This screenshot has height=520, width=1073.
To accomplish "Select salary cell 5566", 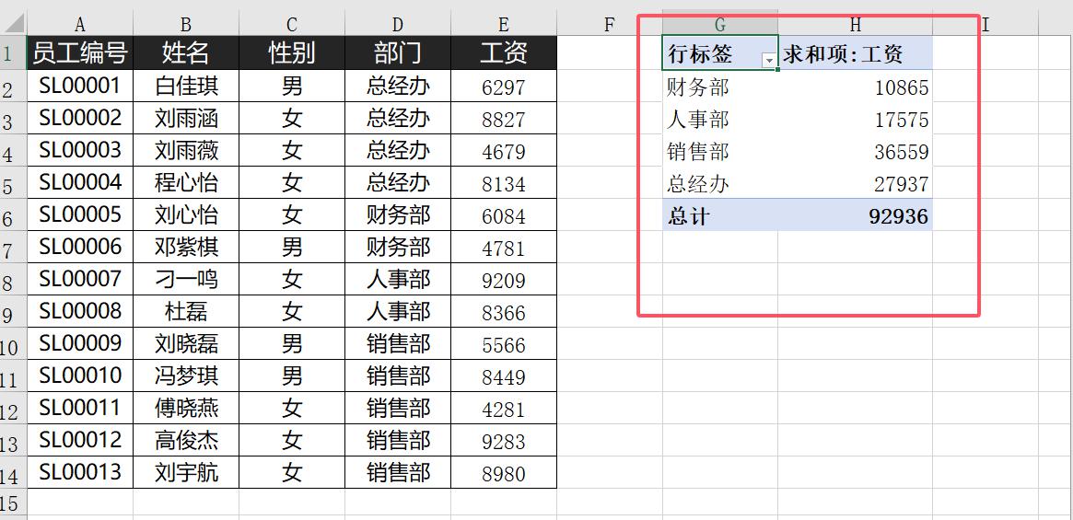I will point(504,343).
